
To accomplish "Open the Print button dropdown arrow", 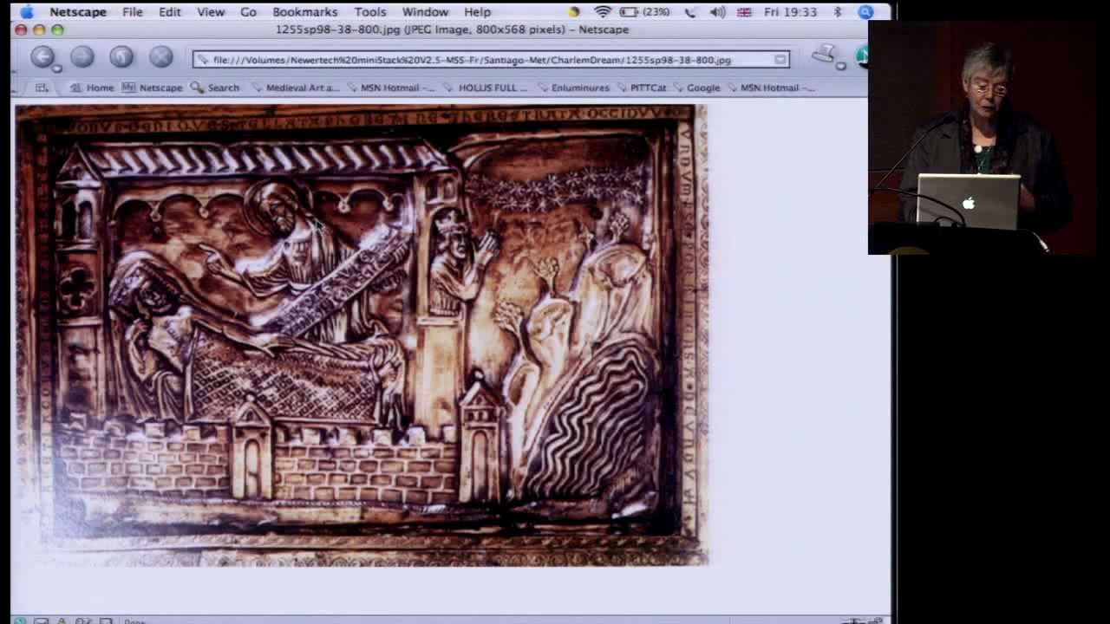I will [840, 66].
